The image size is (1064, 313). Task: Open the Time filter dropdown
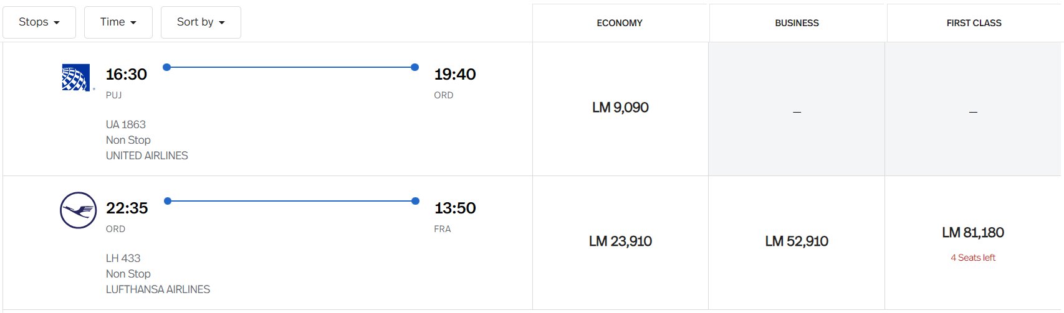click(118, 22)
